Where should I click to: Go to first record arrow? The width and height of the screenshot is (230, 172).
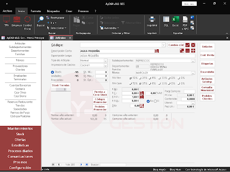(53, 164)
